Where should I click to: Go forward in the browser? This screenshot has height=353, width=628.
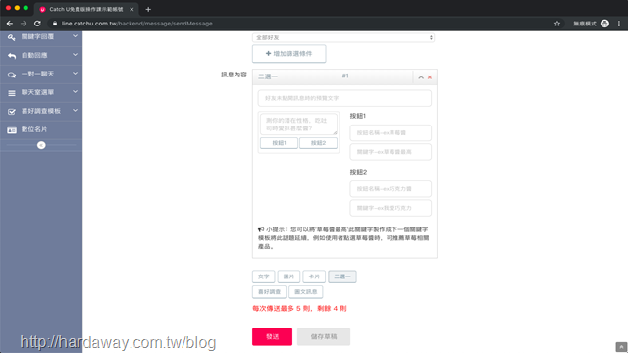(x=24, y=24)
